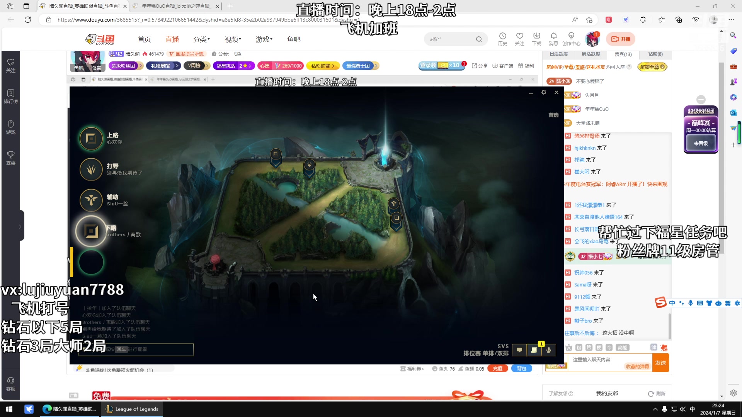Click the empty fifth role slot
This screenshot has height=417, width=742.
pos(91,262)
